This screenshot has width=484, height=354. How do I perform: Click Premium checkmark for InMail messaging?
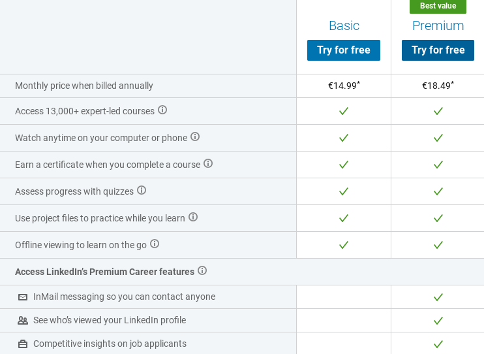click(438, 297)
